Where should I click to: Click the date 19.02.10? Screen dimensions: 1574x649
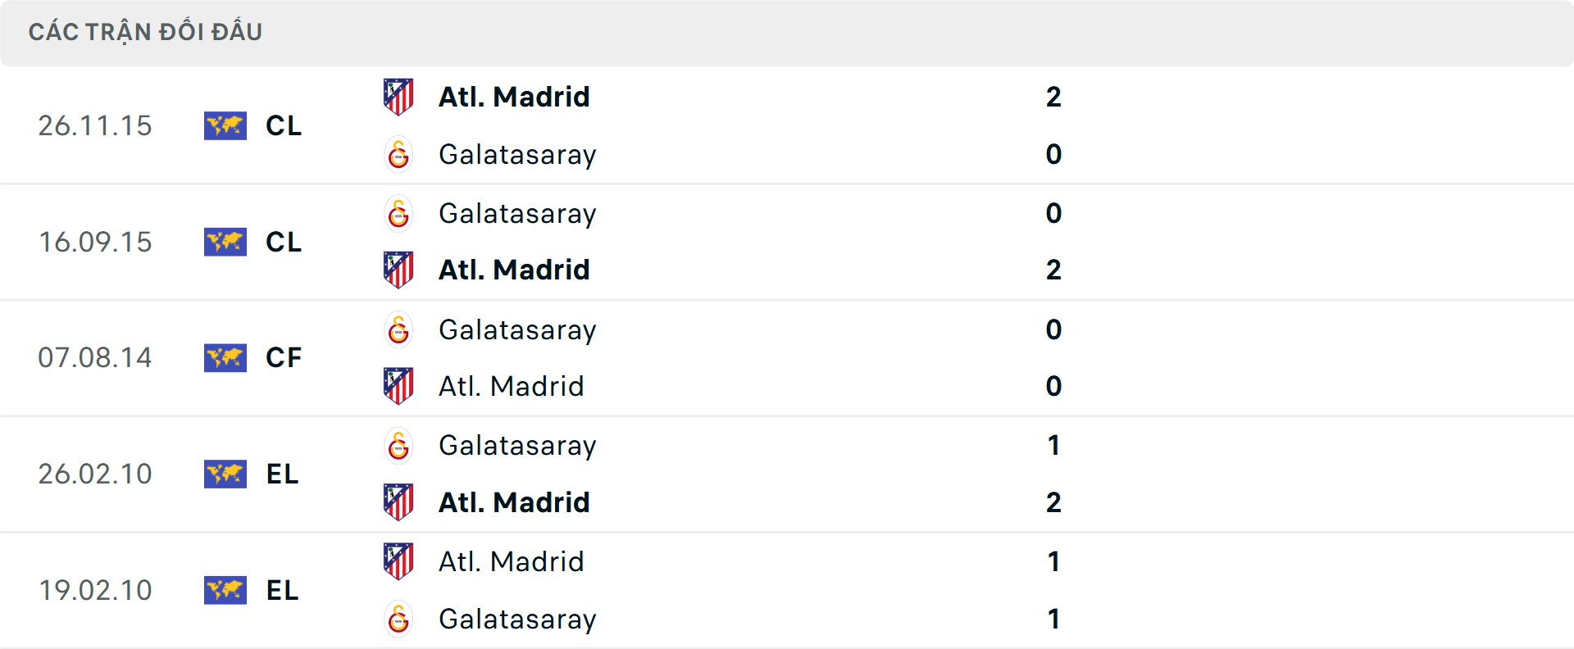pos(95,591)
